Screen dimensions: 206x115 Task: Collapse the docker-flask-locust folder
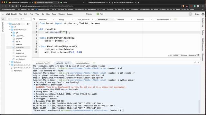click(x=10, y=30)
